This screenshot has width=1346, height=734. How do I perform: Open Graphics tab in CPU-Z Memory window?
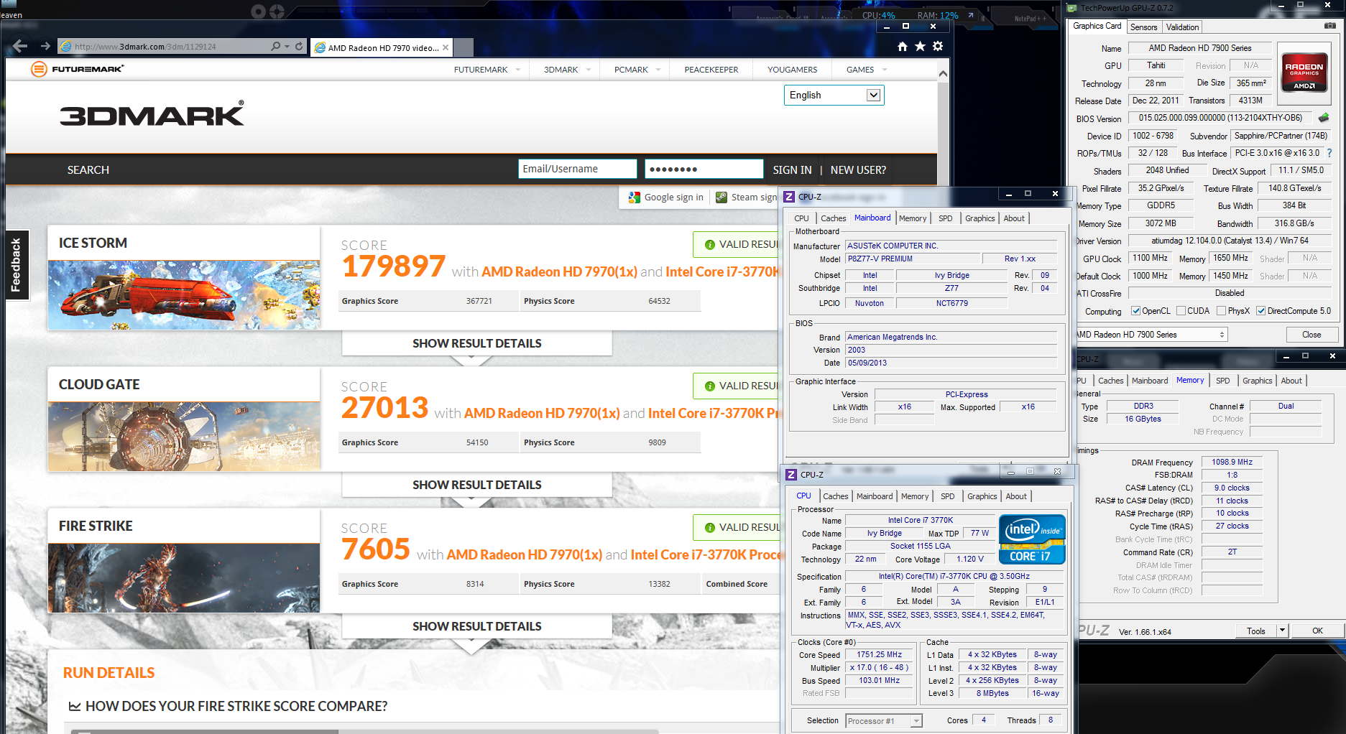(1257, 381)
